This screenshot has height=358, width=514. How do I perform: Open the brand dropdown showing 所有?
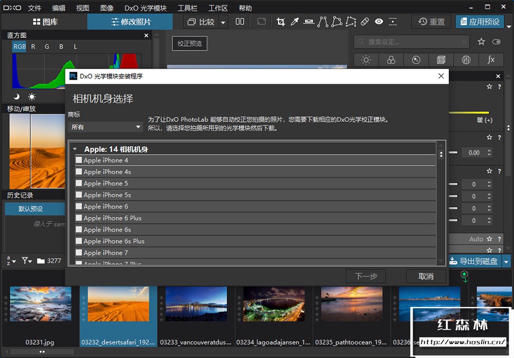(105, 127)
